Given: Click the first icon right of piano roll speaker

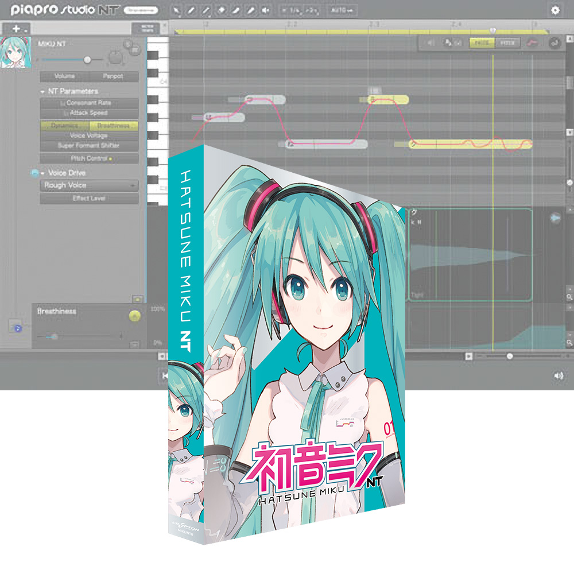Looking at the screenshot, I should [447, 43].
